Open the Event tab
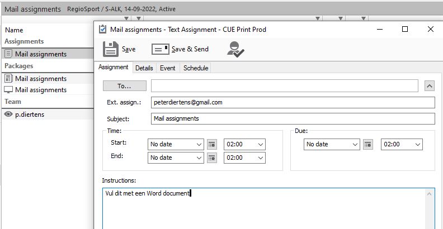Viewport: 443px width, 229px height. pos(168,68)
